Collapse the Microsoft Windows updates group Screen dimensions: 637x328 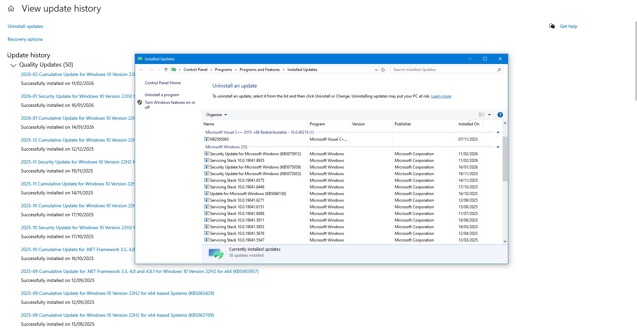point(498,147)
